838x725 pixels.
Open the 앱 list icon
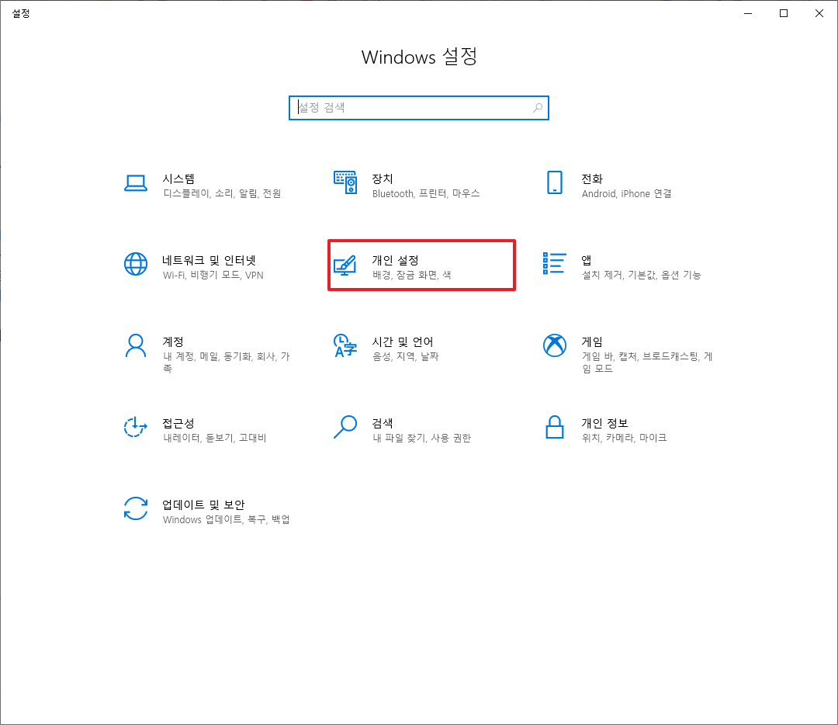point(554,264)
